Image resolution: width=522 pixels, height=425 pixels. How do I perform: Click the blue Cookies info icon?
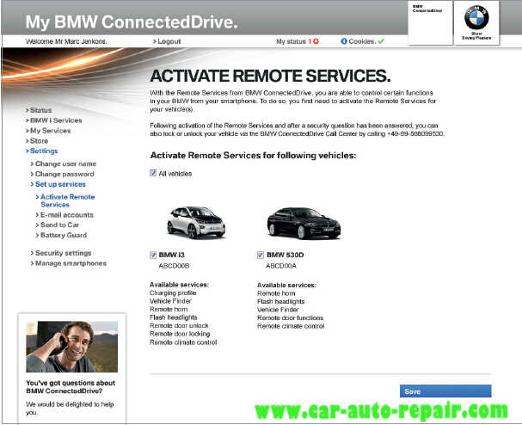(x=344, y=41)
